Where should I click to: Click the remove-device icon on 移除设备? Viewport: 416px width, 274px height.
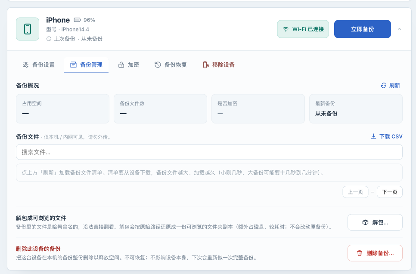coord(205,65)
